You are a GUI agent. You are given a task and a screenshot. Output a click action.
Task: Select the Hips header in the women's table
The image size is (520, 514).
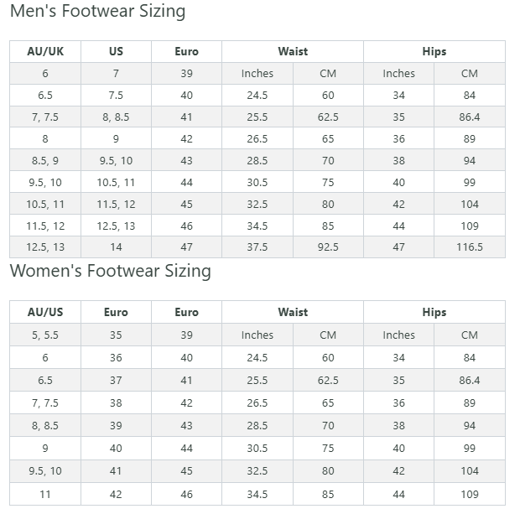(434, 312)
